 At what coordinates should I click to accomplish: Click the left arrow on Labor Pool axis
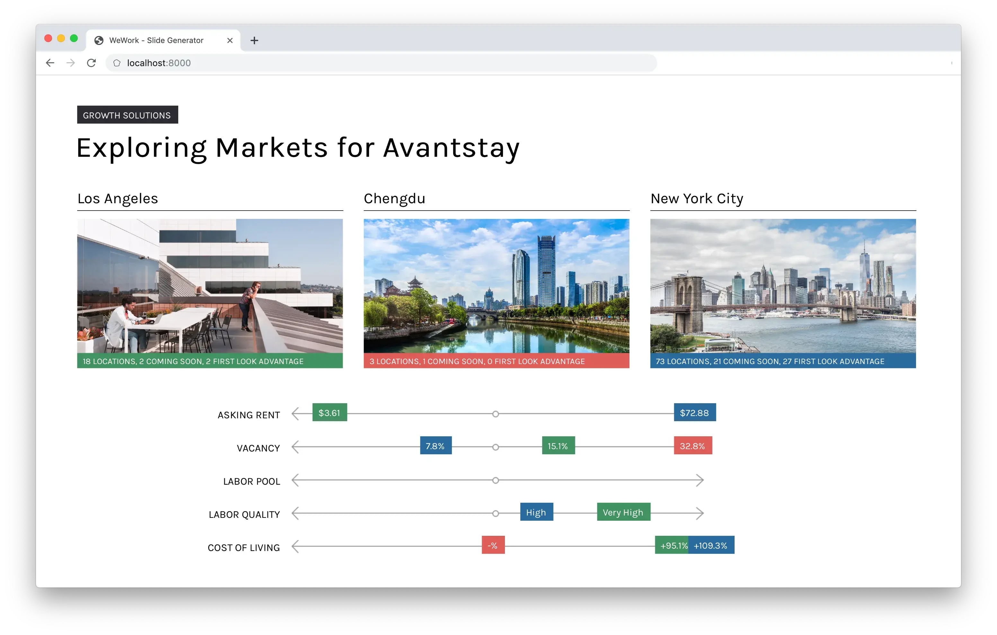click(295, 480)
